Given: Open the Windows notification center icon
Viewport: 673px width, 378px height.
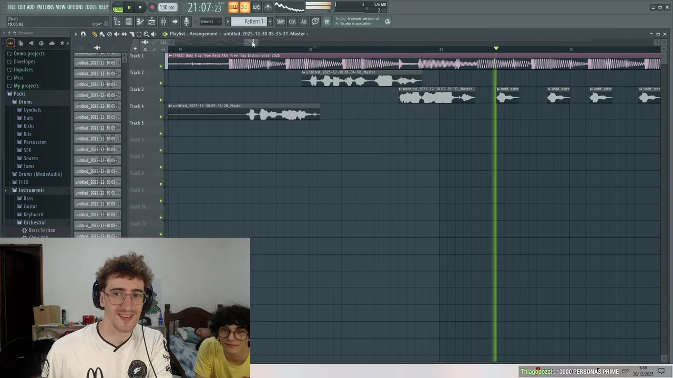Looking at the screenshot, I should coord(662,371).
